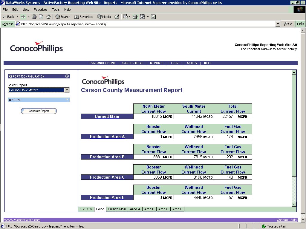This screenshot has width=306, height=229.
Task: Open the address bar URL dropdown arrow
Action: click(278, 24)
